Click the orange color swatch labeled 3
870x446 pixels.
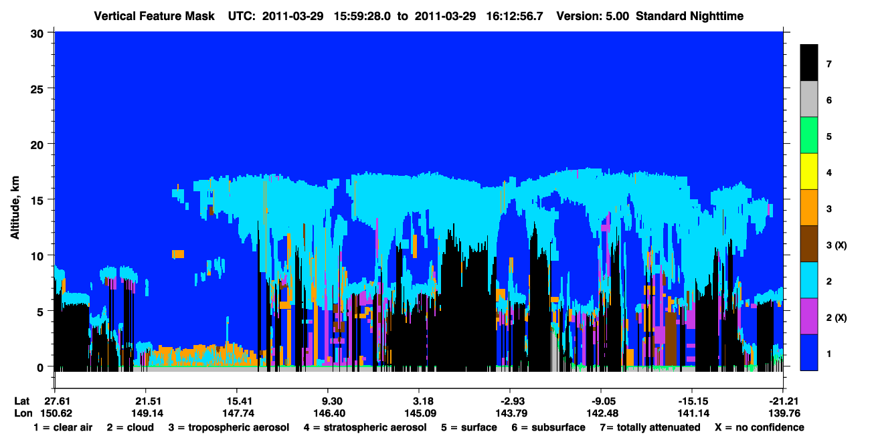(x=809, y=208)
